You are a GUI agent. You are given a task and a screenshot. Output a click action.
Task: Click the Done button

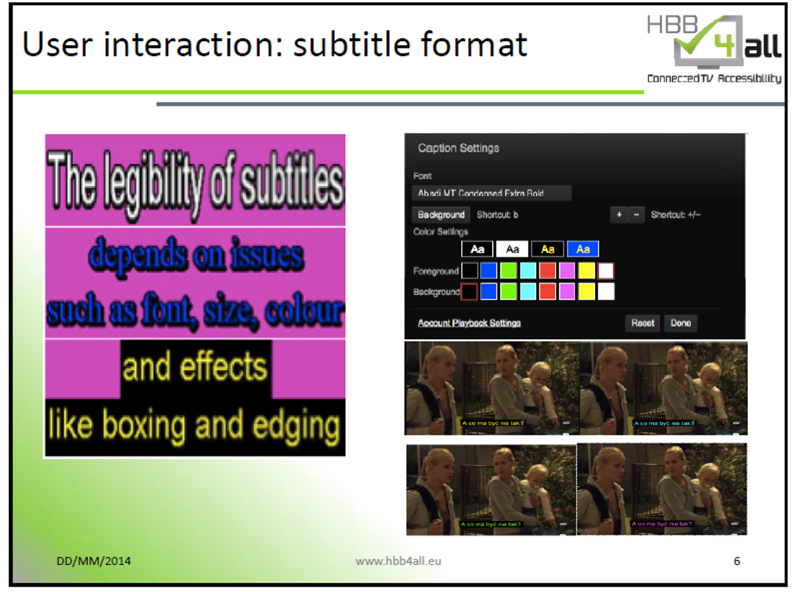681,323
